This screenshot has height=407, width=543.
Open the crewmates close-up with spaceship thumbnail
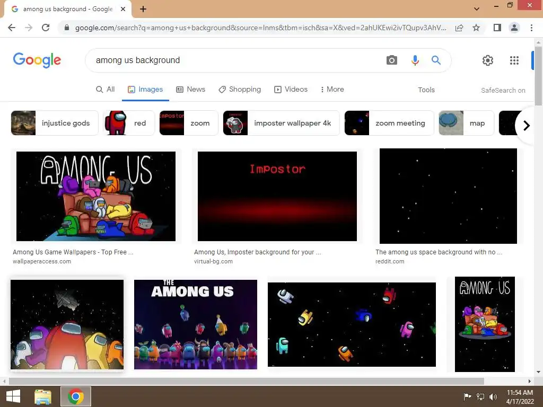tap(67, 325)
